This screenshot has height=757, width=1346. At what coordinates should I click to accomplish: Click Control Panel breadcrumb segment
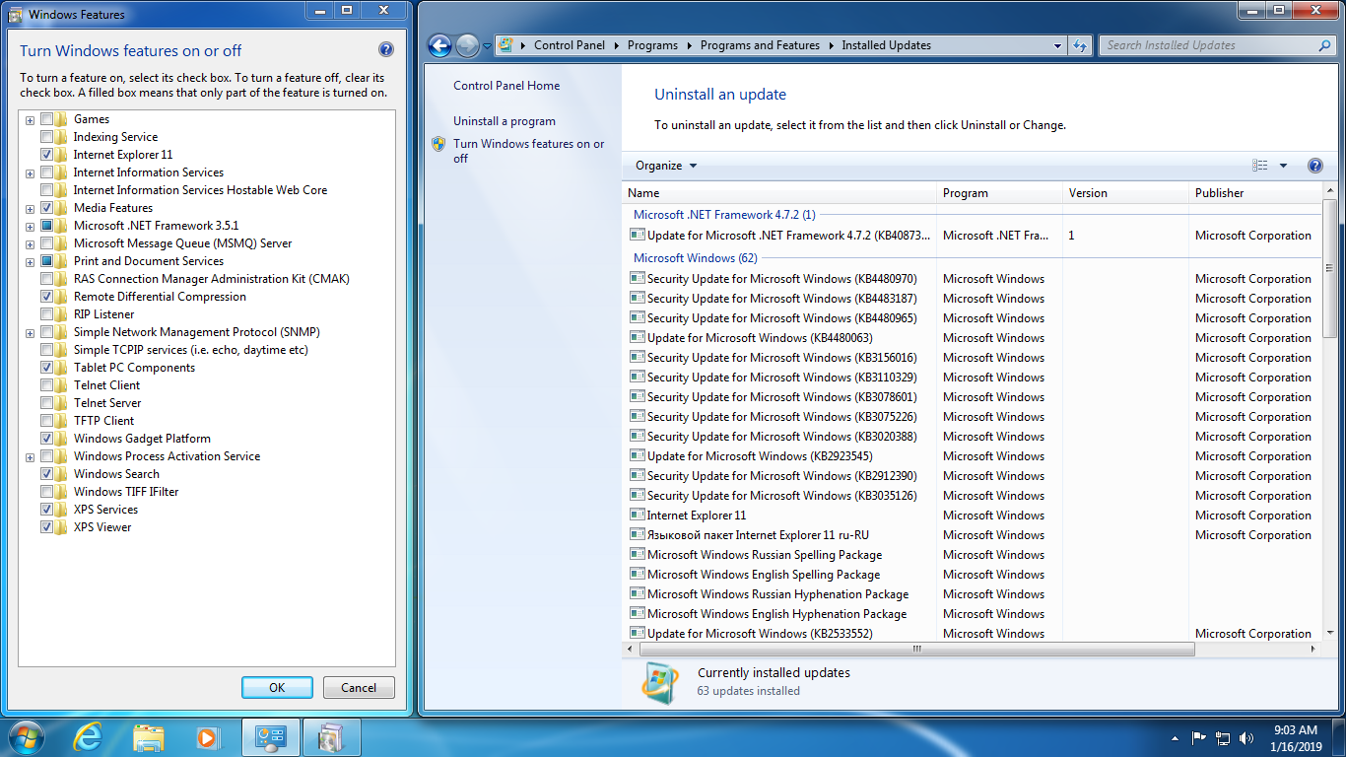click(570, 45)
